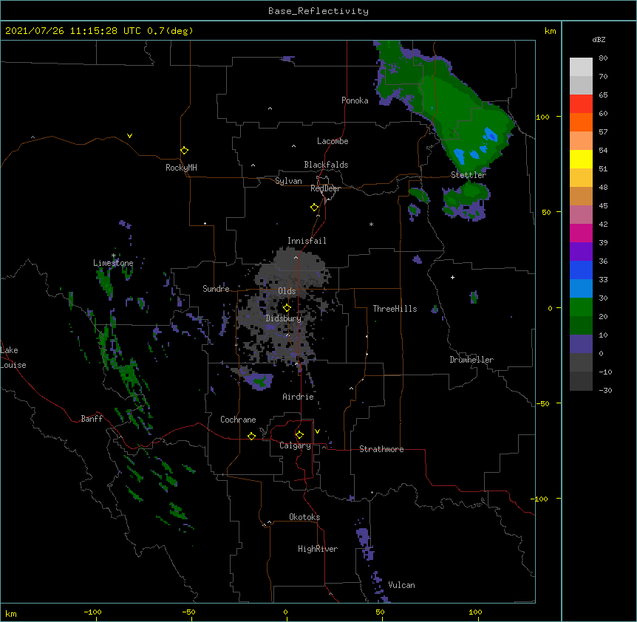This screenshot has width=637, height=622.
Task: Click the Calgary city label
Action: coord(295,445)
